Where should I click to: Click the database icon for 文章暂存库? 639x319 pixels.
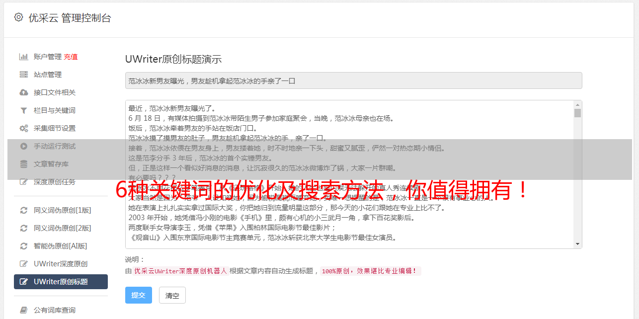click(x=23, y=164)
